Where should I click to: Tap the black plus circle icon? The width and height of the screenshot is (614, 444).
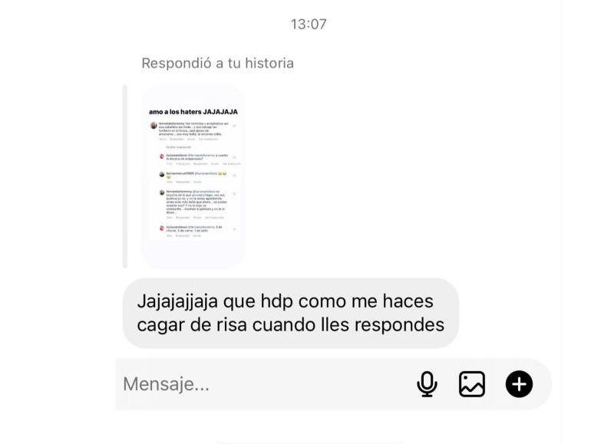pos(519,383)
